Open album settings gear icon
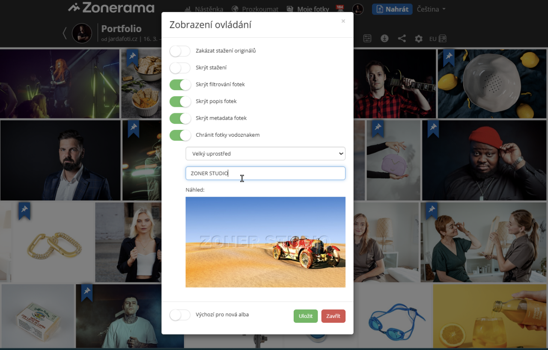548x350 pixels. [x=419, y=39]
